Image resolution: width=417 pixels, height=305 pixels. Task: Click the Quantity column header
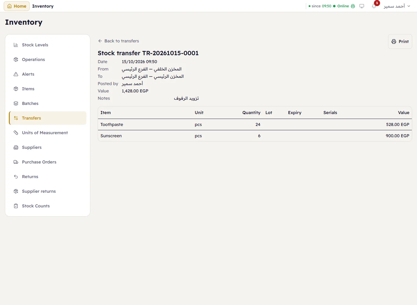point(251,113)
